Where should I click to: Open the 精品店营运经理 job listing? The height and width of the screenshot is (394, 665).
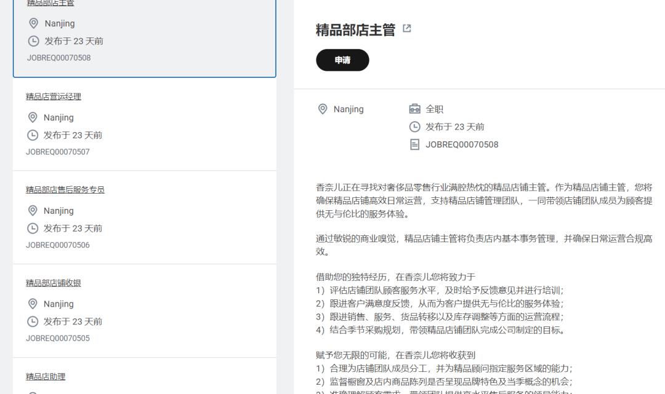click(54, 97)
